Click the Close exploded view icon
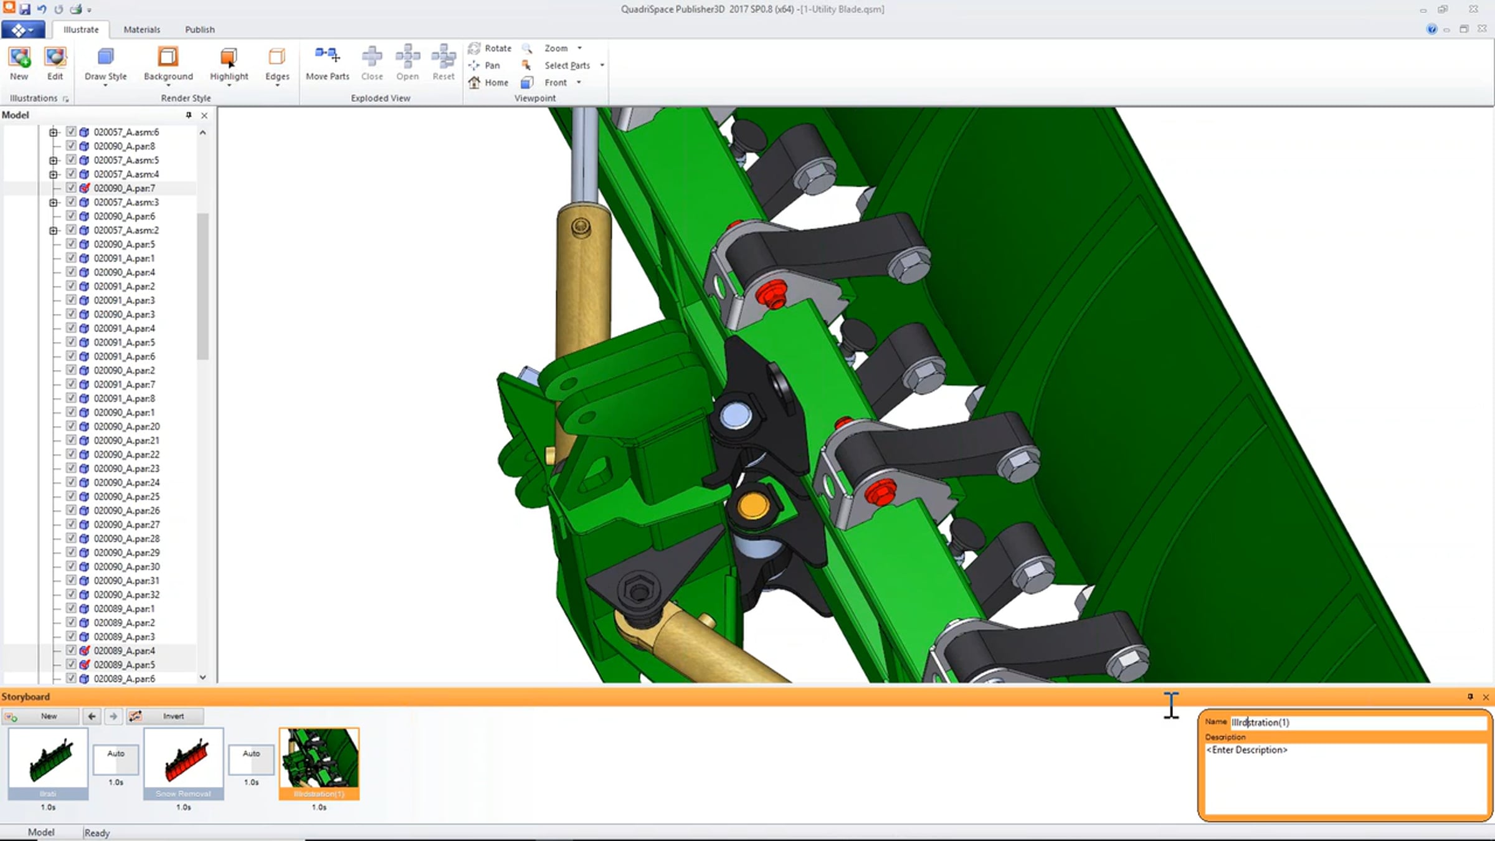Image resolution: width=1495 pixels, height=841 pixels. 372,56
